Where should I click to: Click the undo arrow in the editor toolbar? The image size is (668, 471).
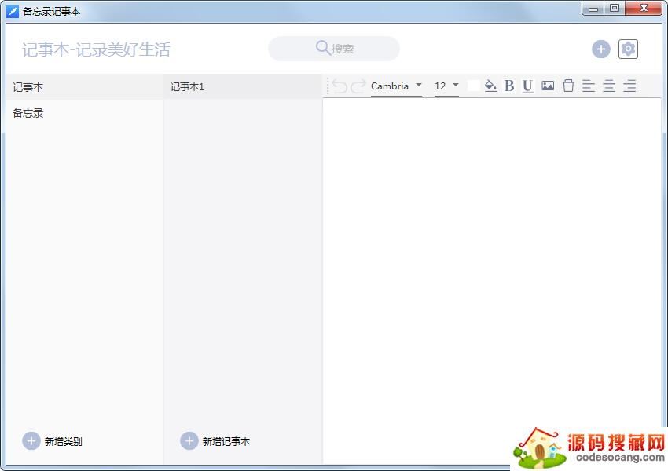click(340, 86)
